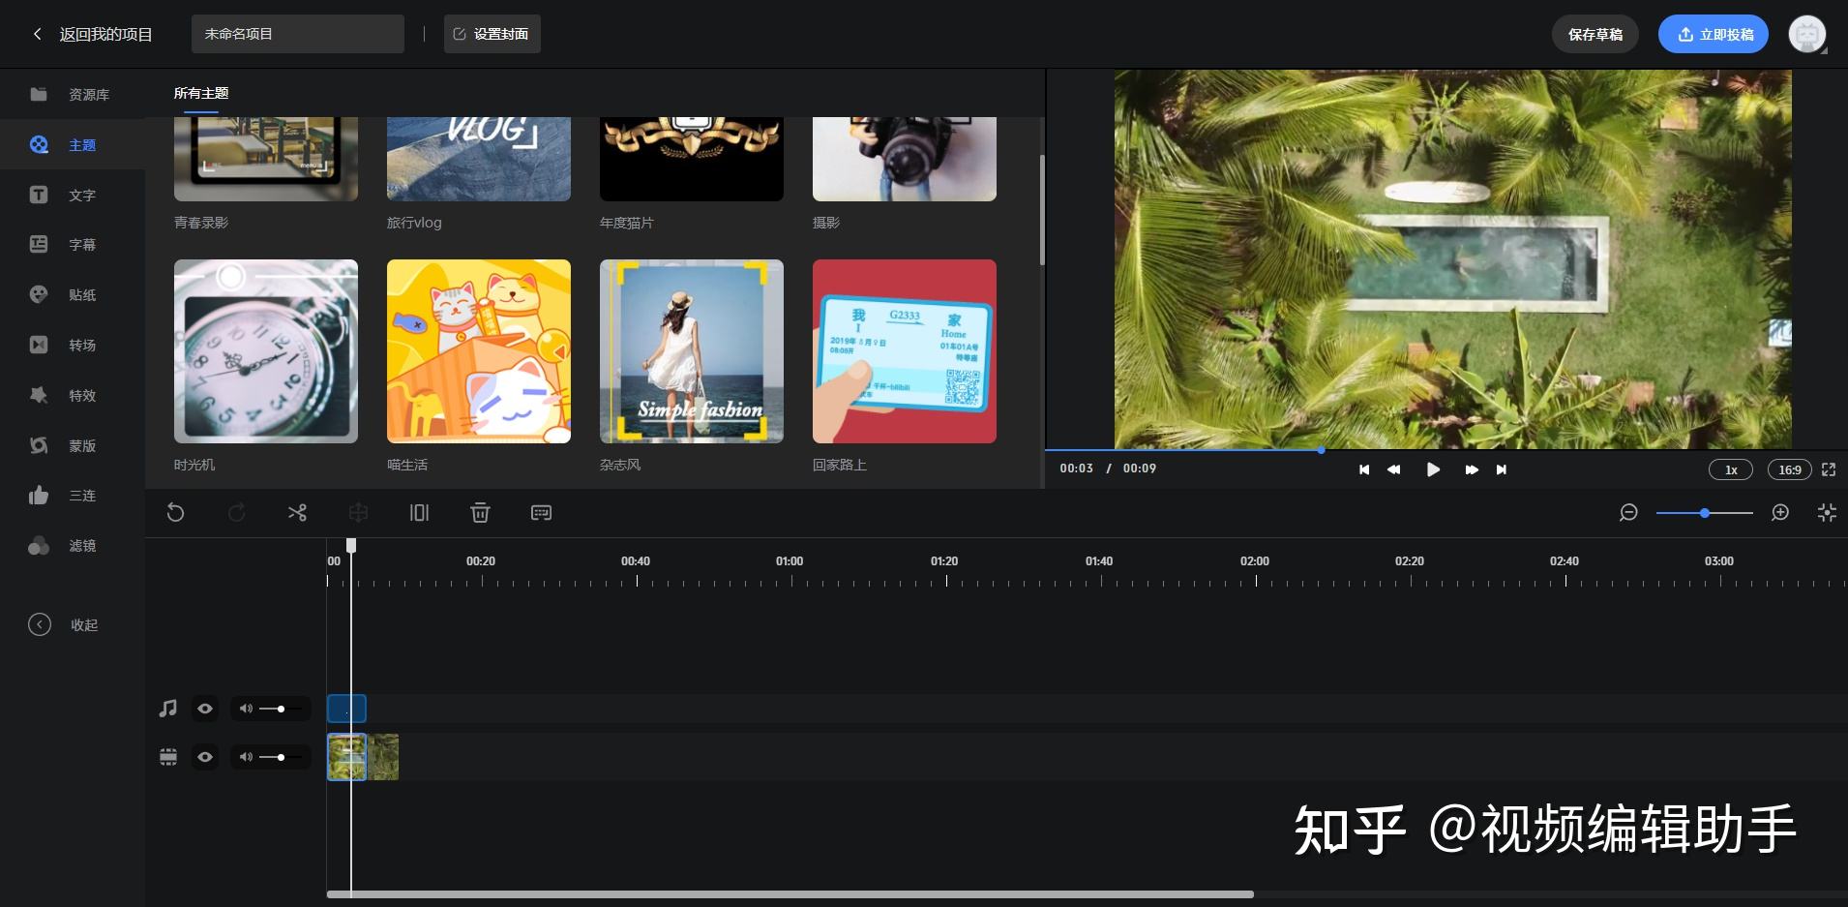Select 年度猫片 theme thumbnail

(692, 159)
